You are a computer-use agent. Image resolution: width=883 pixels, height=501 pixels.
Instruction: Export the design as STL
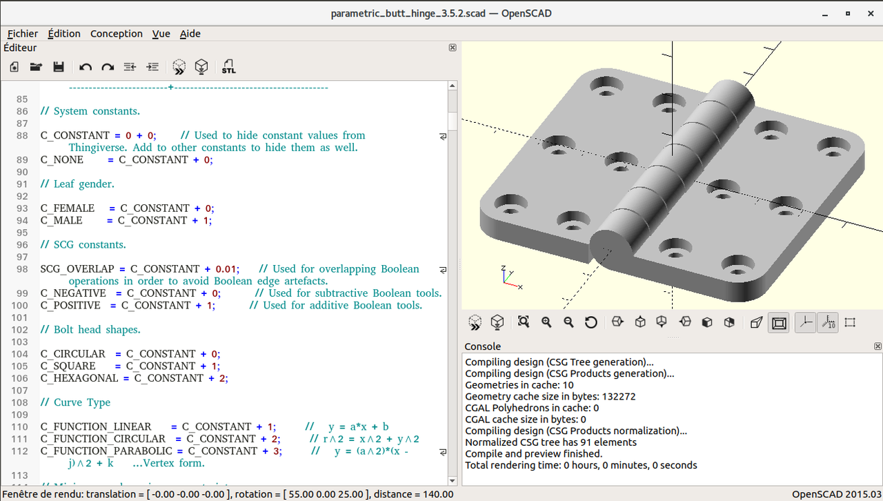tap(228, 67)
